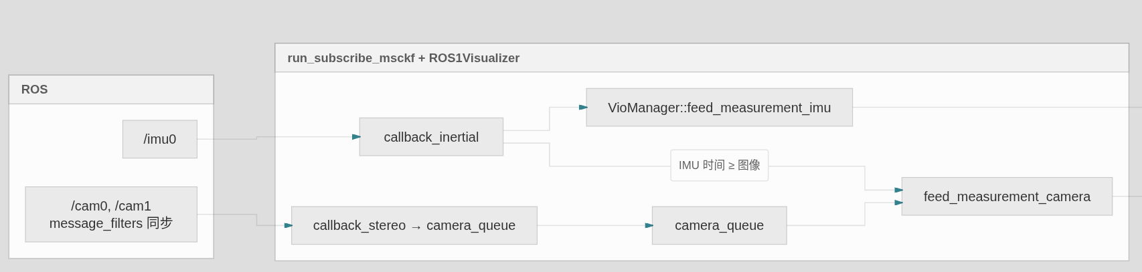Click the edge between callback_stereo and camera_queue
Image resolution: width=1142 pixels, height=272 pixels.
click(x=592, y=225)
